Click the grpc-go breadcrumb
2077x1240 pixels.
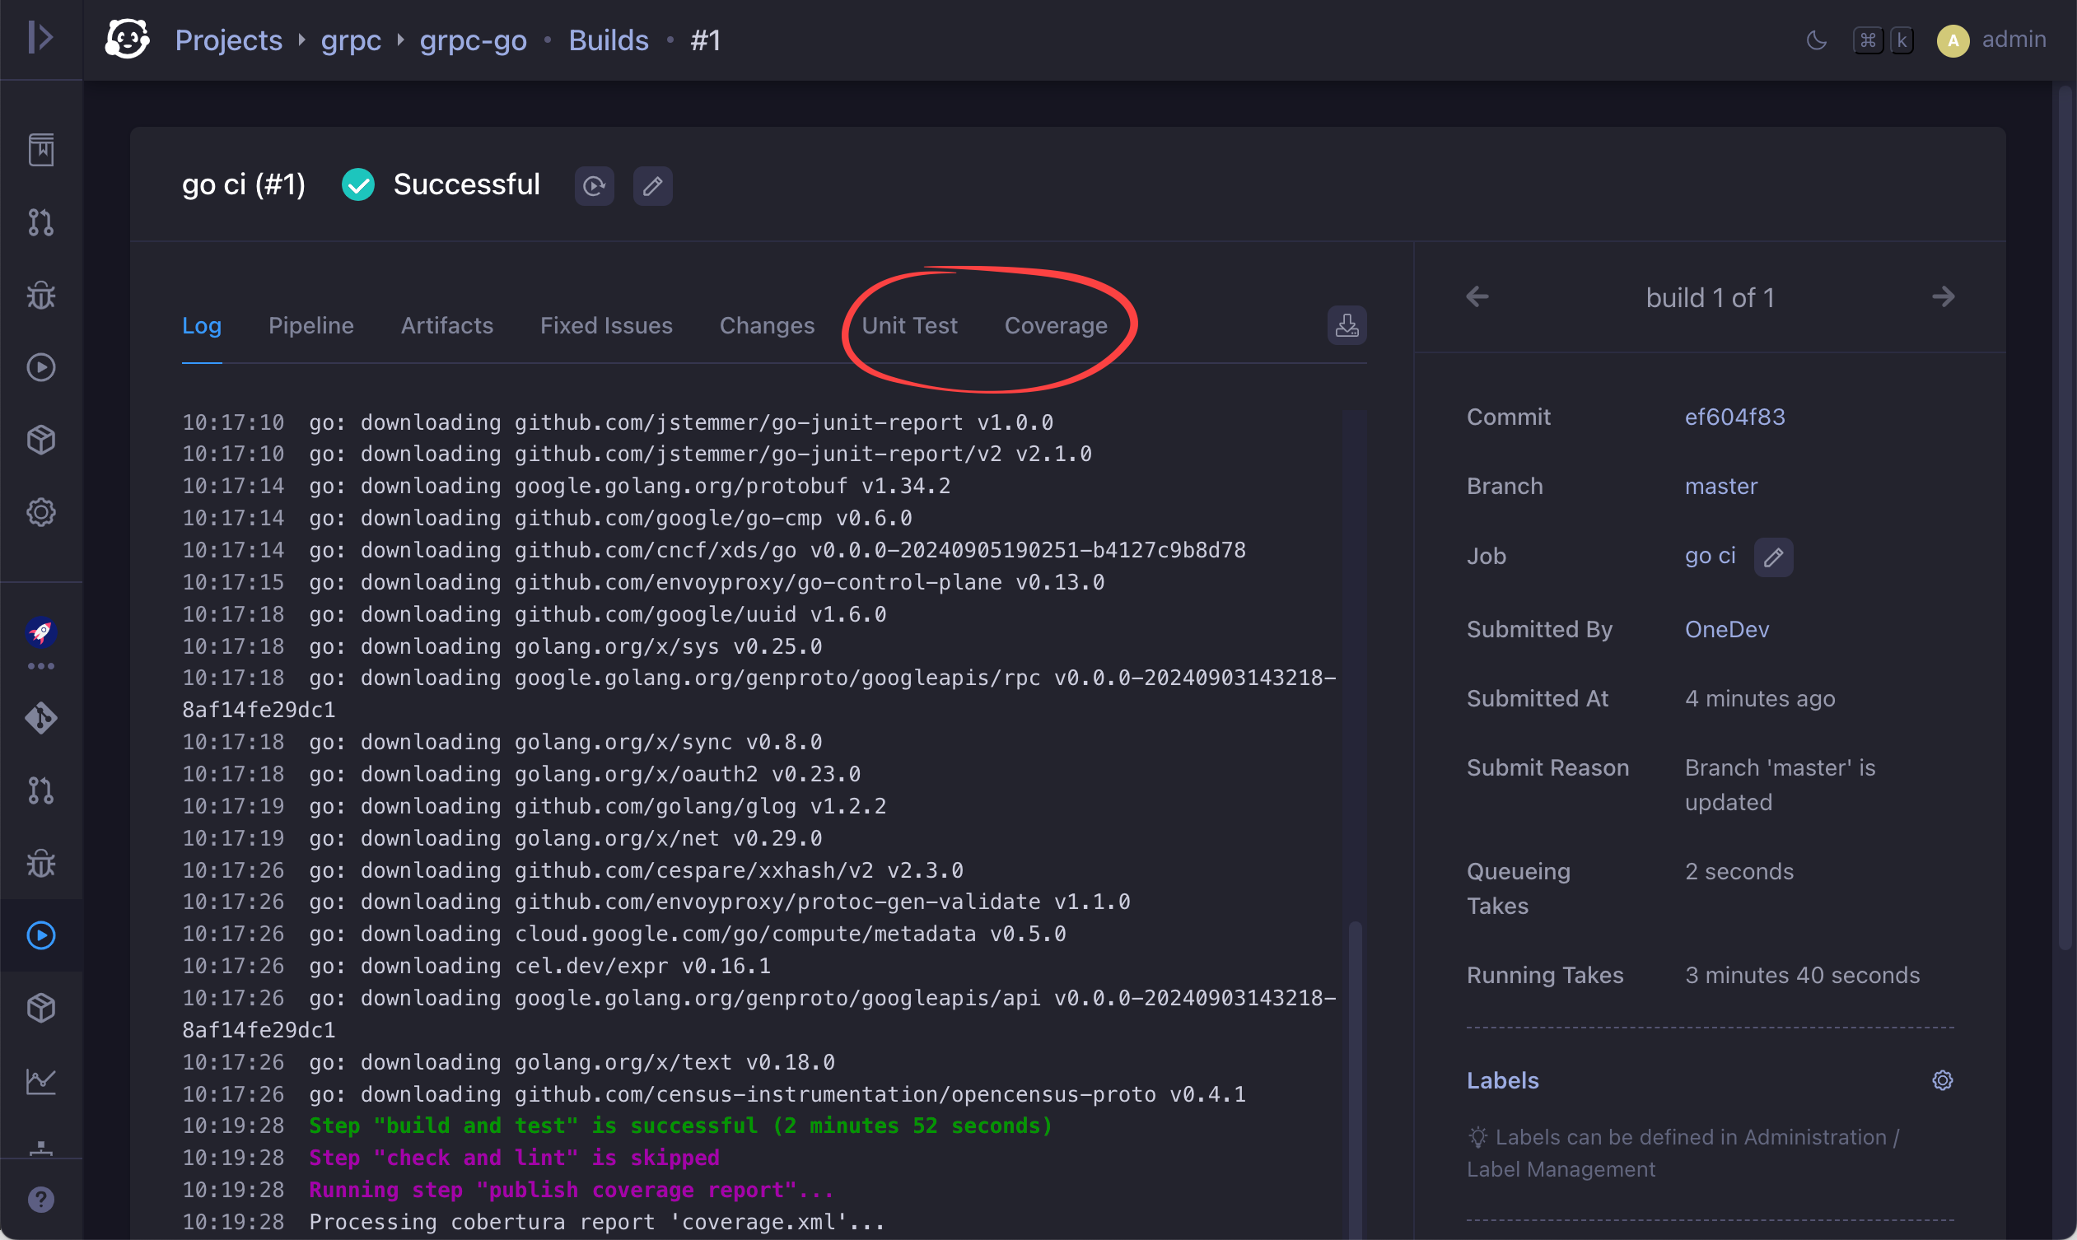(x=473, y=40)
